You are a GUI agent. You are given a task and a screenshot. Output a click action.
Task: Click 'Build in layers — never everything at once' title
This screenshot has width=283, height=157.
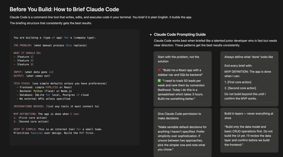coord(249,116)
